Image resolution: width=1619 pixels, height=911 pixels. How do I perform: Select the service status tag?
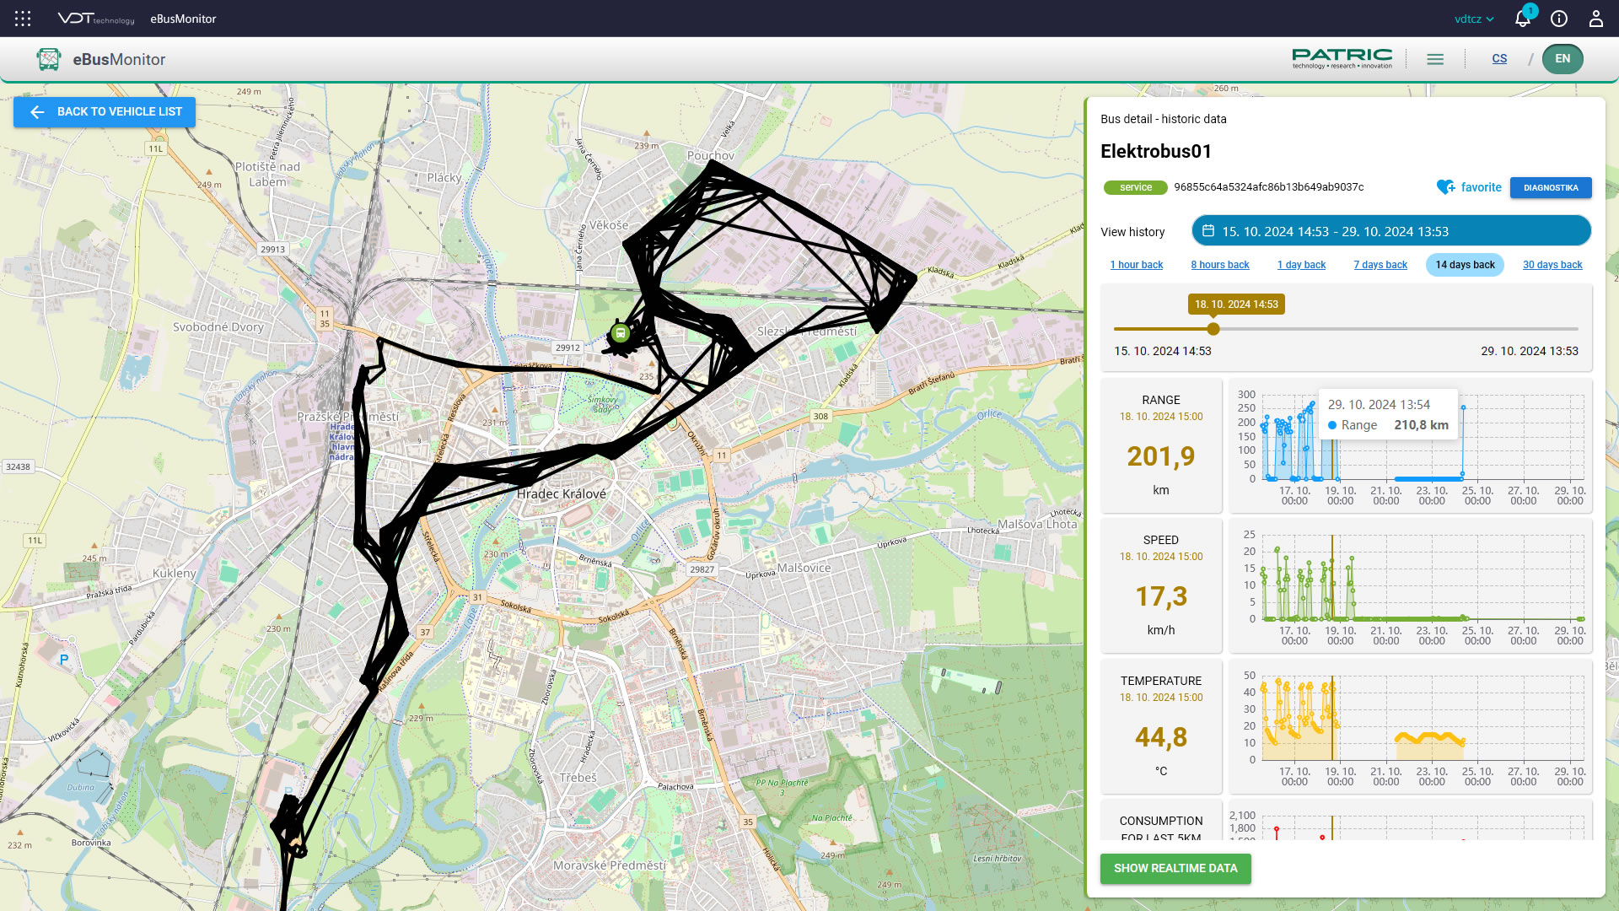click(1135, 187)
